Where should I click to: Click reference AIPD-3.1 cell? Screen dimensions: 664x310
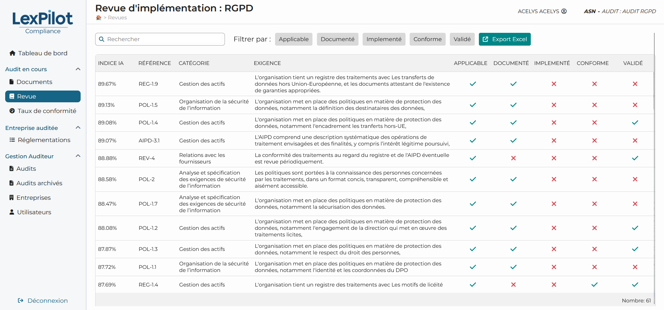(149, 141)
